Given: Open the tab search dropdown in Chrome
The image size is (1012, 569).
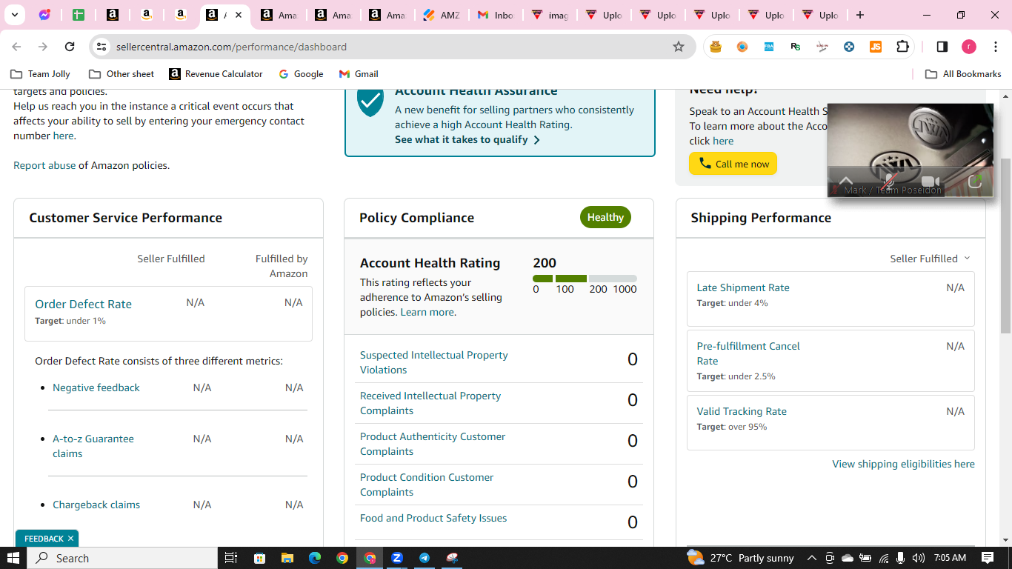Looking at the screenshot, I should tap(14, 15).
